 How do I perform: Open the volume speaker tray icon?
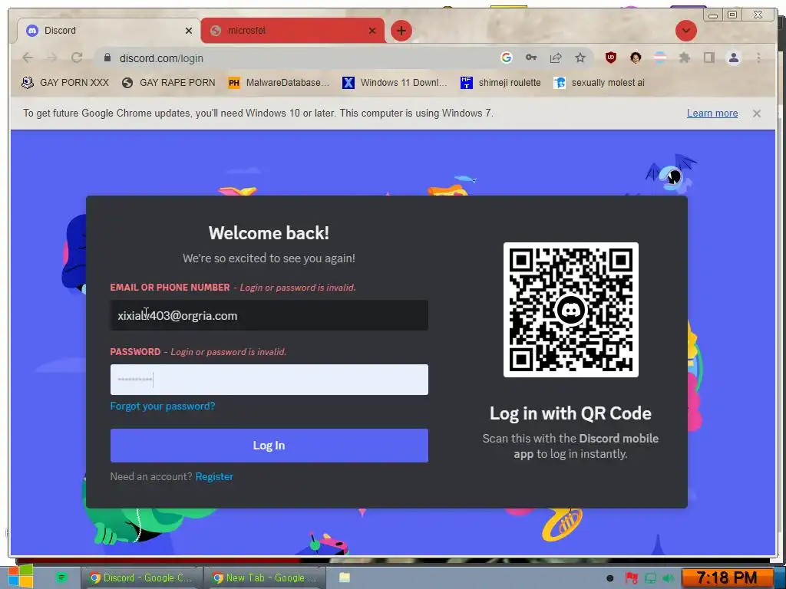(x=668, y=578)
